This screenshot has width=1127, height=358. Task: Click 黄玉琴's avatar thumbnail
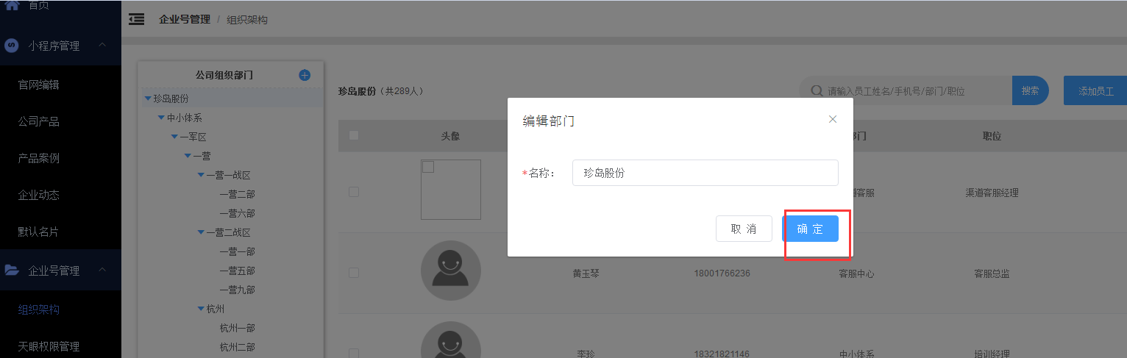pos(450,271)
